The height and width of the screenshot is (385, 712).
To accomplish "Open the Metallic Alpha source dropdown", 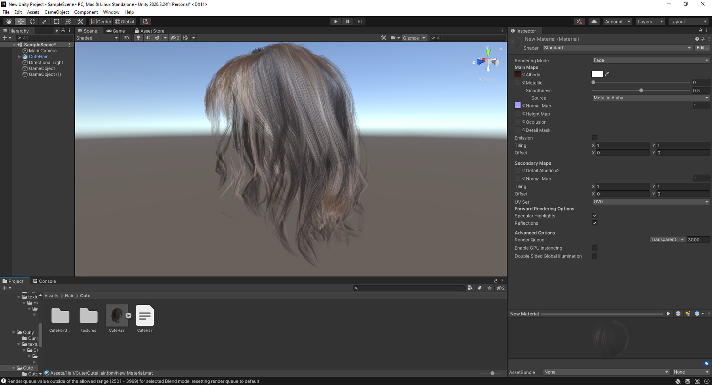I will [651, 98].
